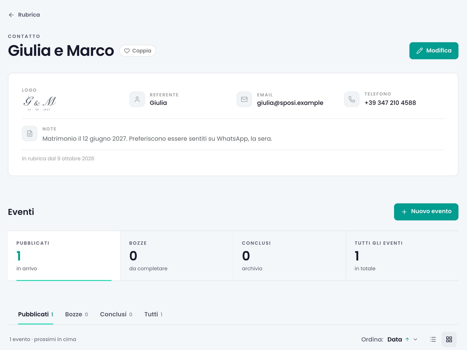The width and height of the screenshot is (467, 350).
Task: Create a new event with Nuovo evento
Action: point(426,212)
